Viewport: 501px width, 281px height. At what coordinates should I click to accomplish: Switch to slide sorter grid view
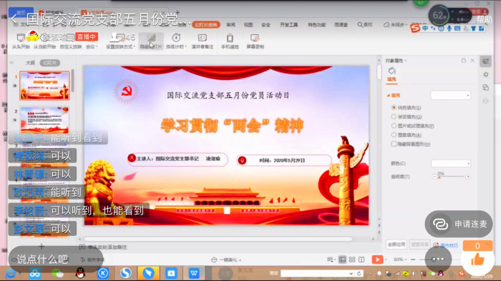pos(352,260)
